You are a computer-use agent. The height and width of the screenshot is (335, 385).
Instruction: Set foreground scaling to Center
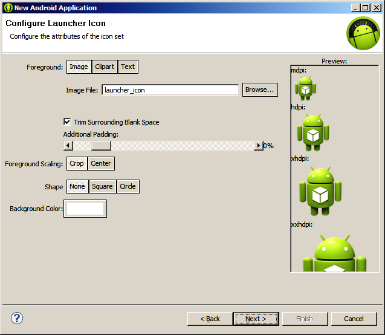pyautogui.click(x=101, y=164)
